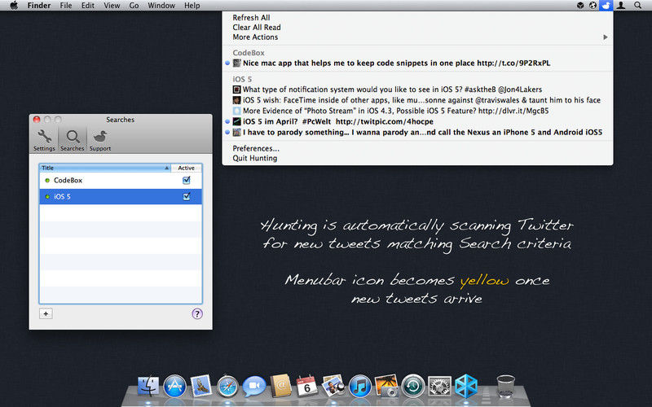Open Address Book in dock
The image size is (652, 407).
click(280, 386)
